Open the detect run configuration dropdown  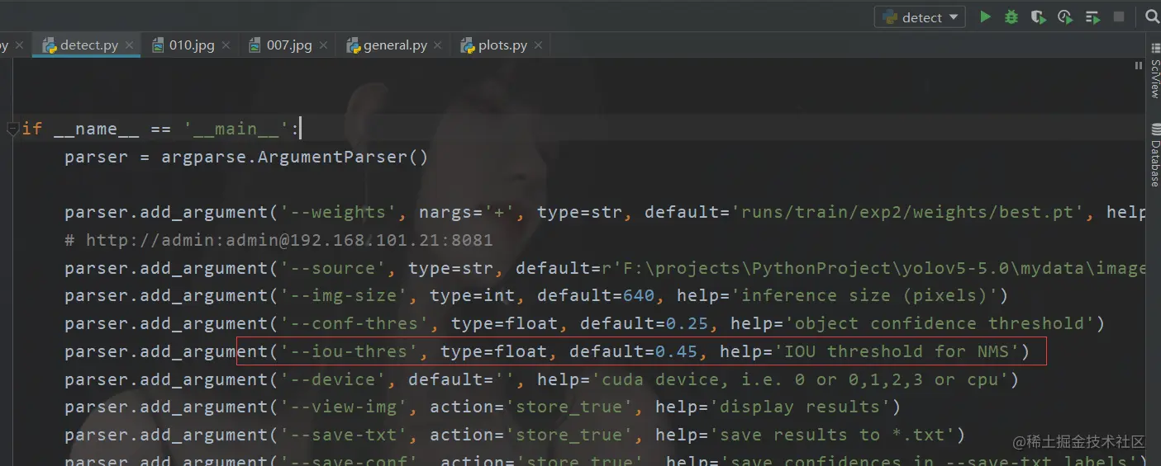click(920, 17)
